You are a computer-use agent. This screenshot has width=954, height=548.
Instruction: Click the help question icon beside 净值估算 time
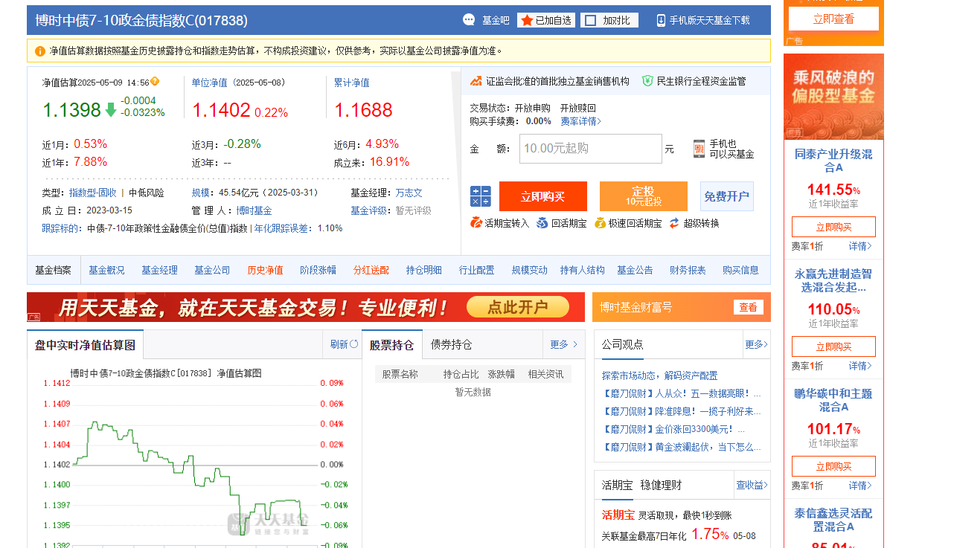pos(155,82)
